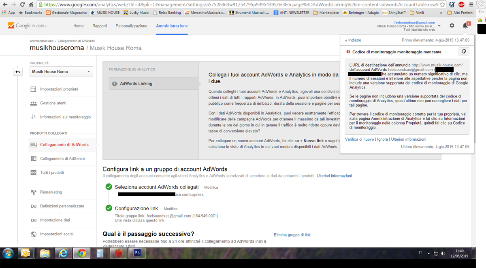Open Ulteriori informazioni beside the AdWords linking description

(334, 176)
